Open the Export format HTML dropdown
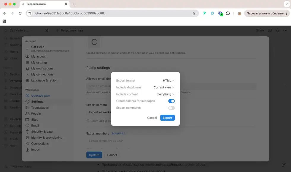 (x=168, y=80)
